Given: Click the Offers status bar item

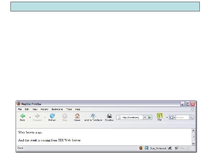Looking at the screenshot, I should [182, 148].
